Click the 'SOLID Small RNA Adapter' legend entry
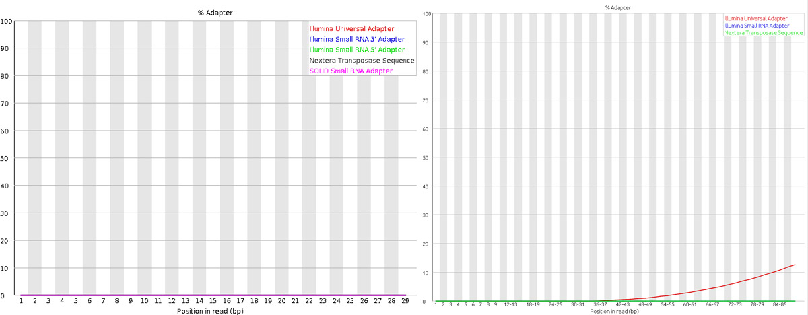 pos(351,71)
